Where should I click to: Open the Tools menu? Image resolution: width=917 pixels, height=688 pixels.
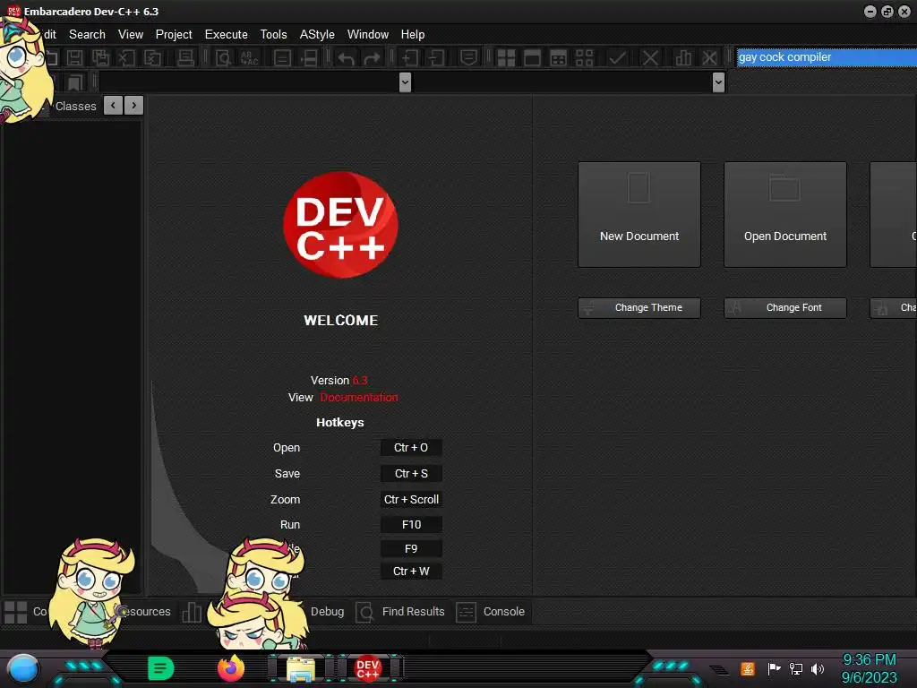pos(274,35)
